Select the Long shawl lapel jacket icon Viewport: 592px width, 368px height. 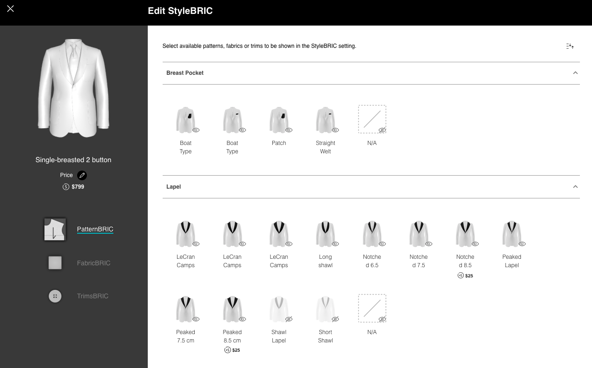click(325, 234)
